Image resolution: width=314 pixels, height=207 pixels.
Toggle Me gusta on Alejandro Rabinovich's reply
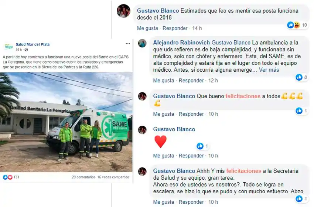[x=164, y=81]
